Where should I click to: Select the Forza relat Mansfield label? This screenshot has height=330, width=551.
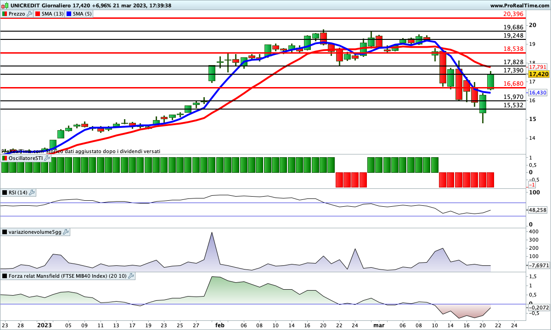(x=67, y=276)
